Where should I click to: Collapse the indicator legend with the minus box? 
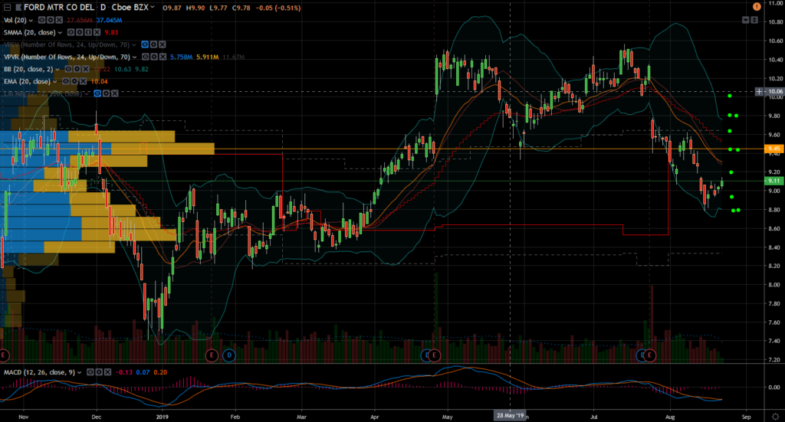click(7, 8)
